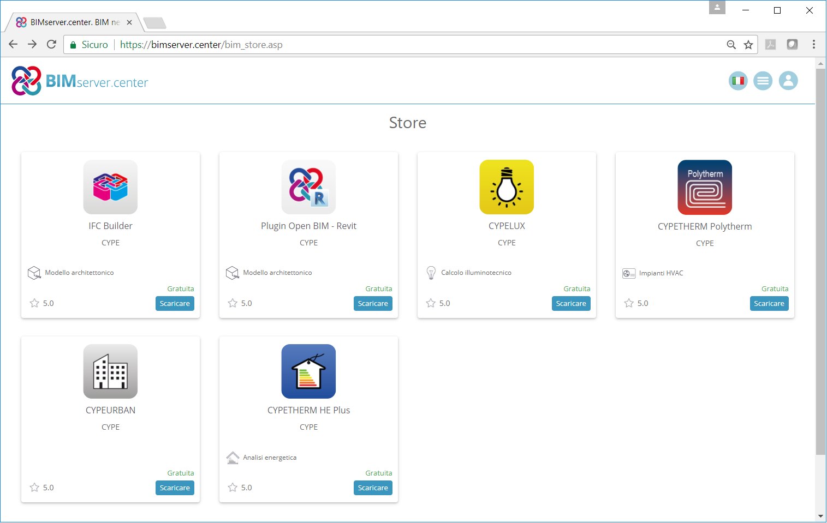The width and height of the screenshot is (827, 523).
Task: Open the CYPETHERM Polytherm title
Action: tap(705, 226)
